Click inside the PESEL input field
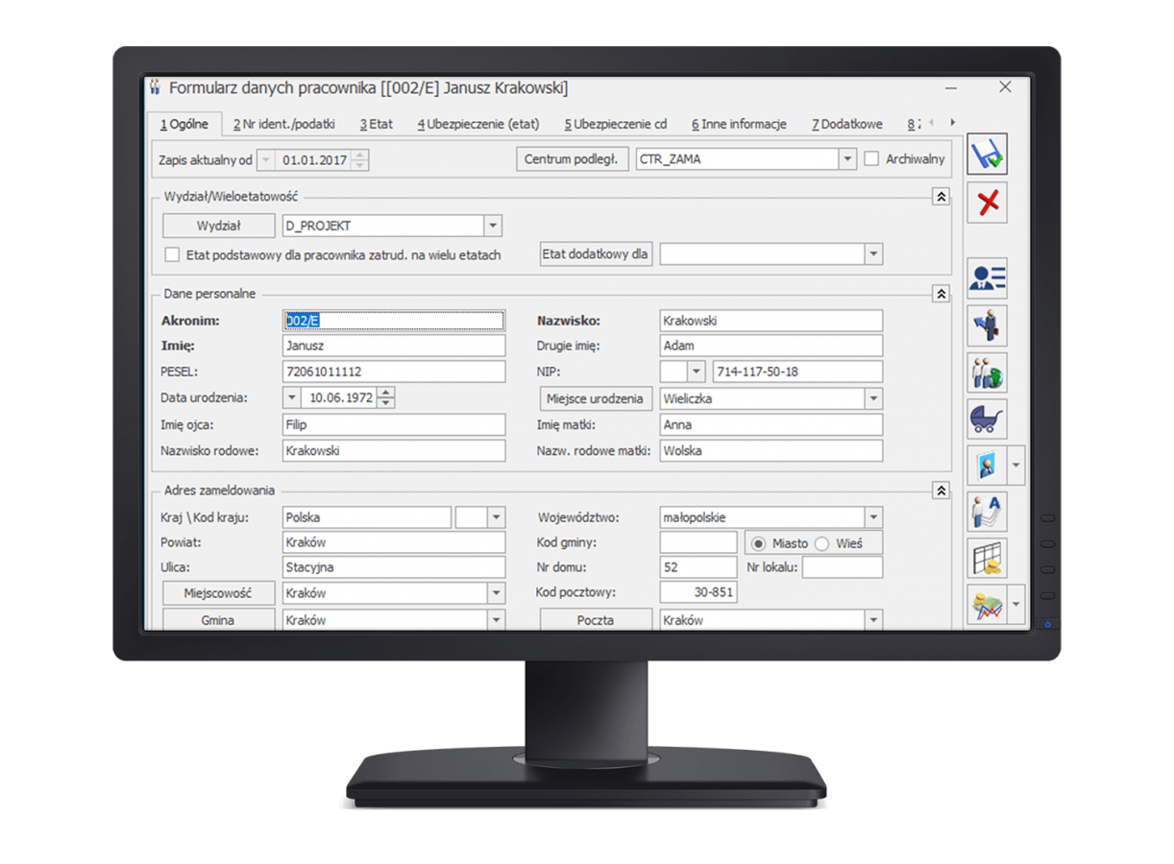 384,372
